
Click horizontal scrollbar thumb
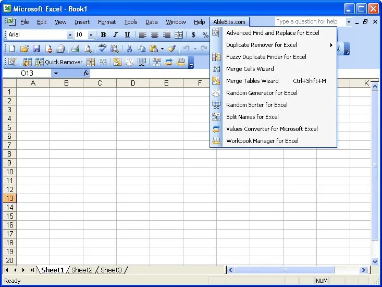(x=285, y=270)
